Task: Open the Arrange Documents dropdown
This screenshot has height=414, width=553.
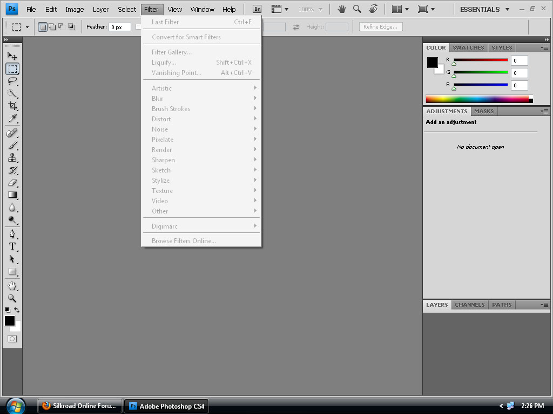Action: (x=400, y=9)
